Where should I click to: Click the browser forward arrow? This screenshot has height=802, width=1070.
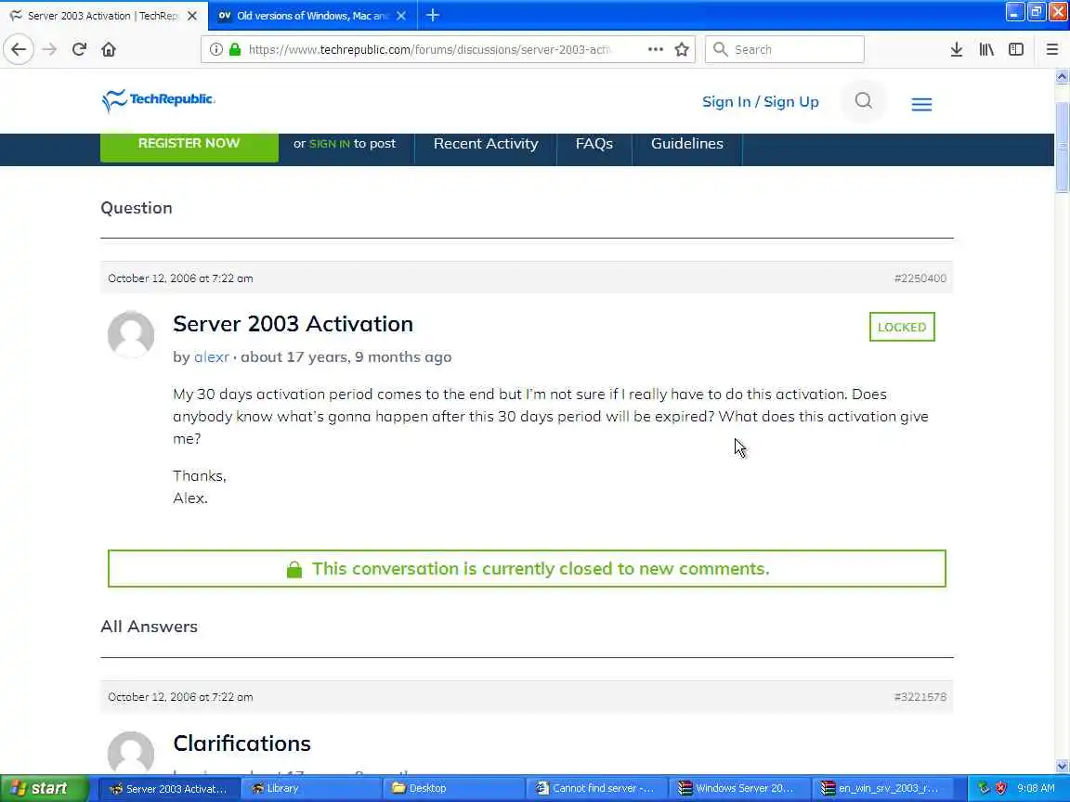click(x=49, y=49)
